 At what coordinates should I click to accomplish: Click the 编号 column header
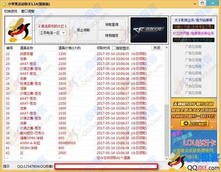[10, 48]
